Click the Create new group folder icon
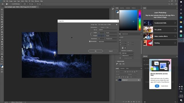This screenshot has width=184, height=103. 134,102
